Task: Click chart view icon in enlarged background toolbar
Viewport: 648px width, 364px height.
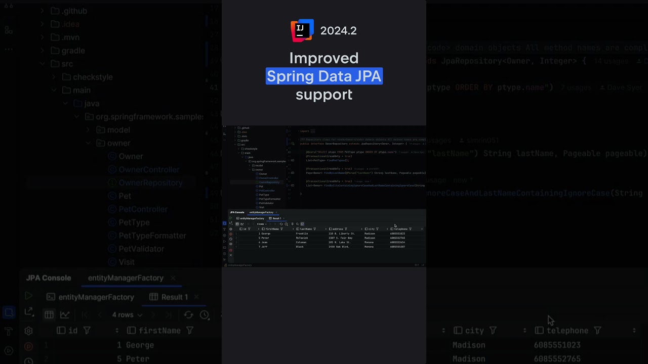Action: tap(65, 314)
